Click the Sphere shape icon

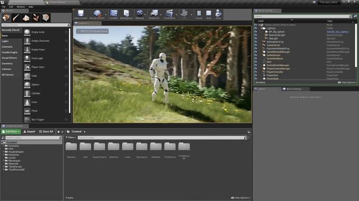click(x=27, y=84)
